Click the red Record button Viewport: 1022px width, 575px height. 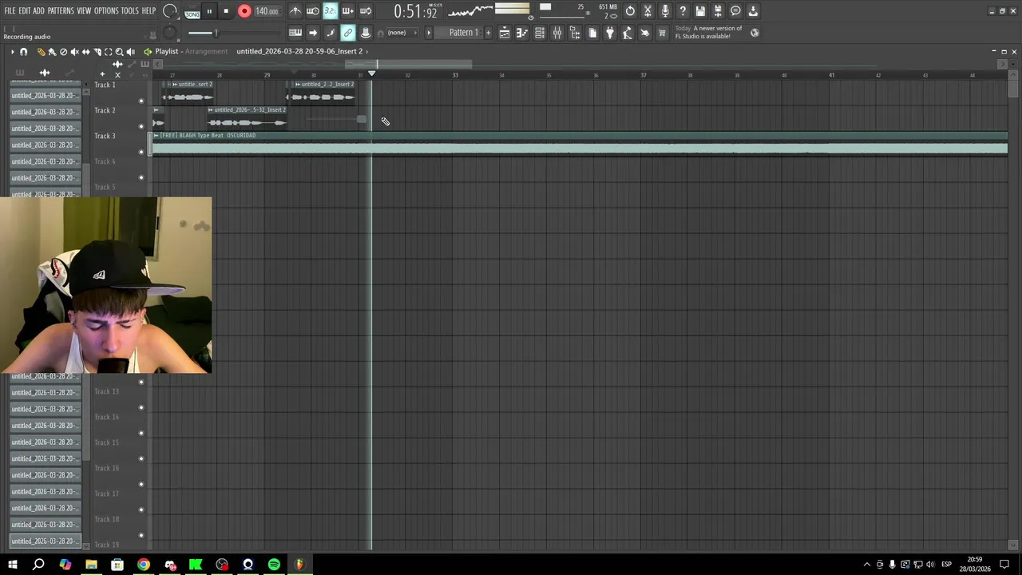(244, 11)
